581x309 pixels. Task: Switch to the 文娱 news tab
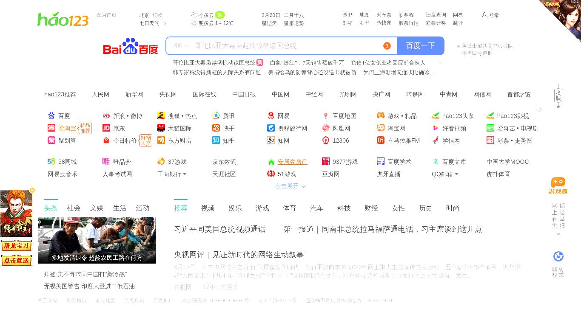97,208
